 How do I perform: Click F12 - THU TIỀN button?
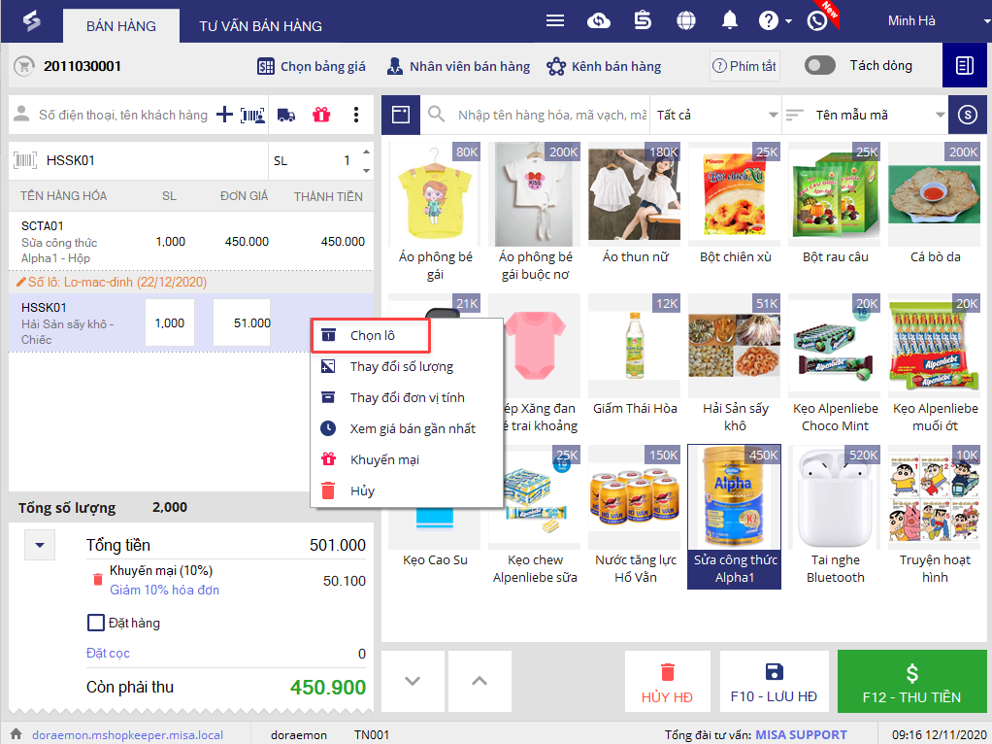(911, 681)
